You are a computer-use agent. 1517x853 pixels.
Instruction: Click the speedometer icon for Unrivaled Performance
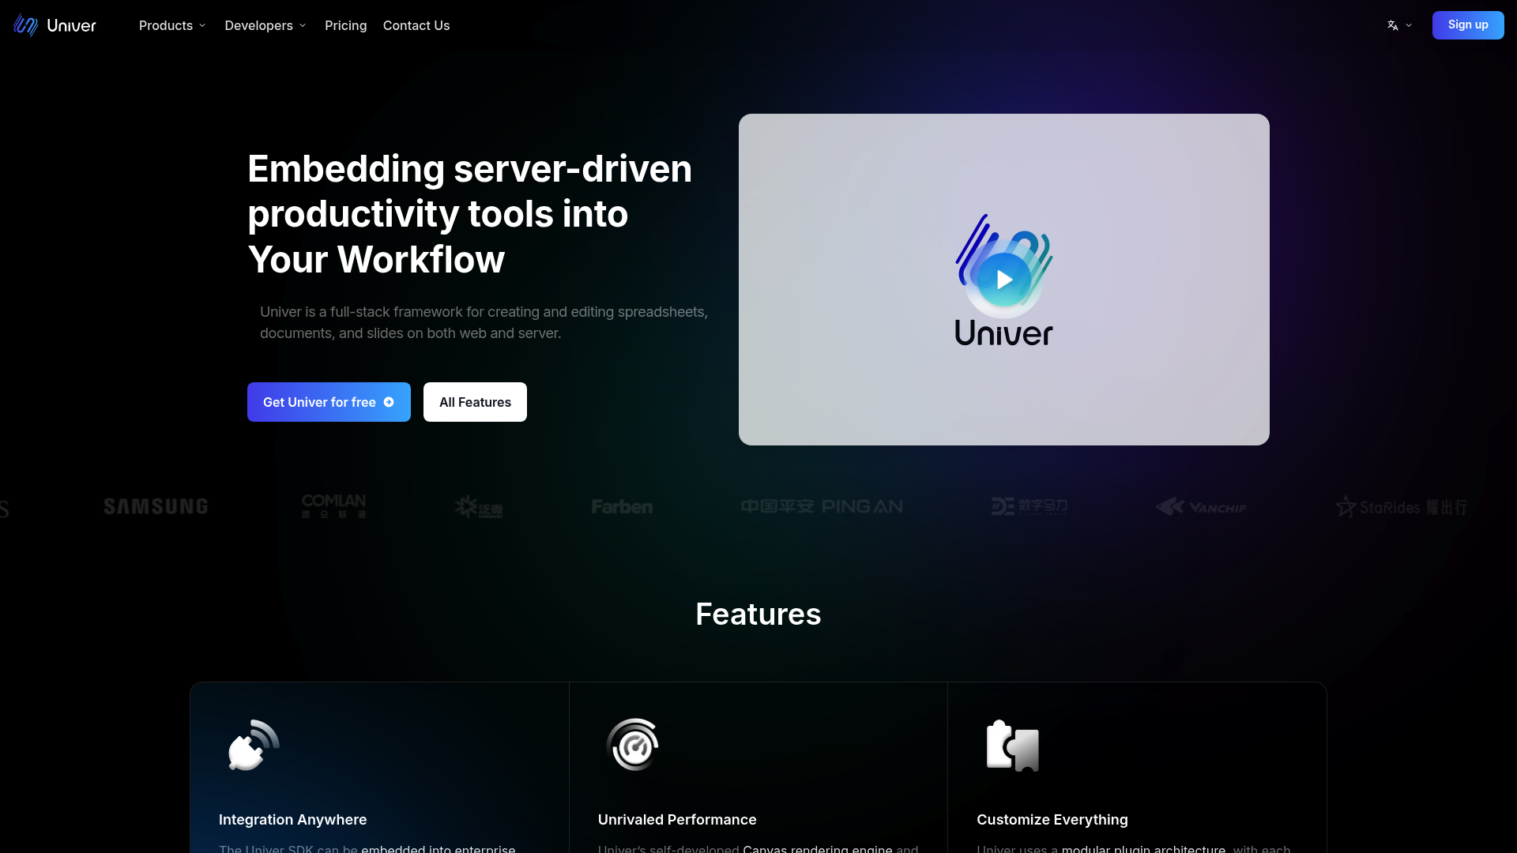pyautogui.click(x=633, y=745)
